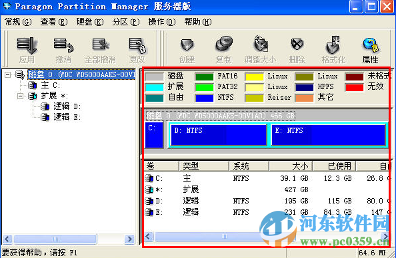Image resolution: width=396 pixels, height=258 pixels.
Task: Open the 帮助(H) menu
Action: coord(198,22)
